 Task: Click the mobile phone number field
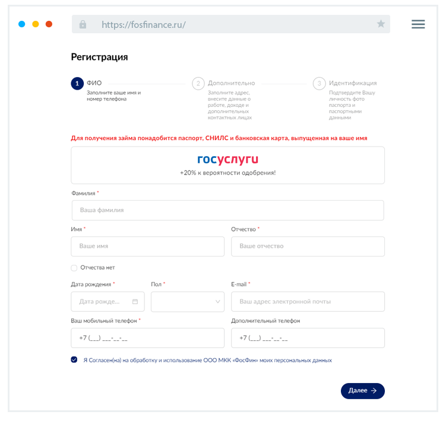(147, 338)
